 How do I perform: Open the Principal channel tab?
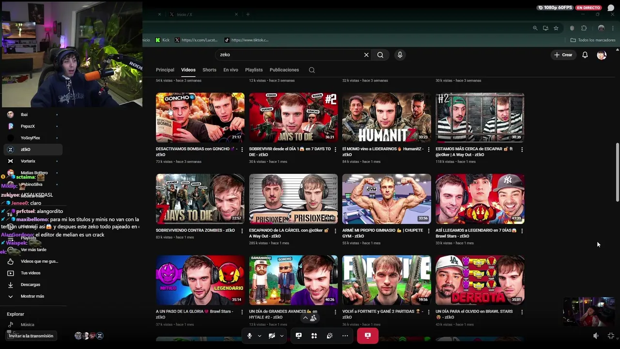coord(165,70)
